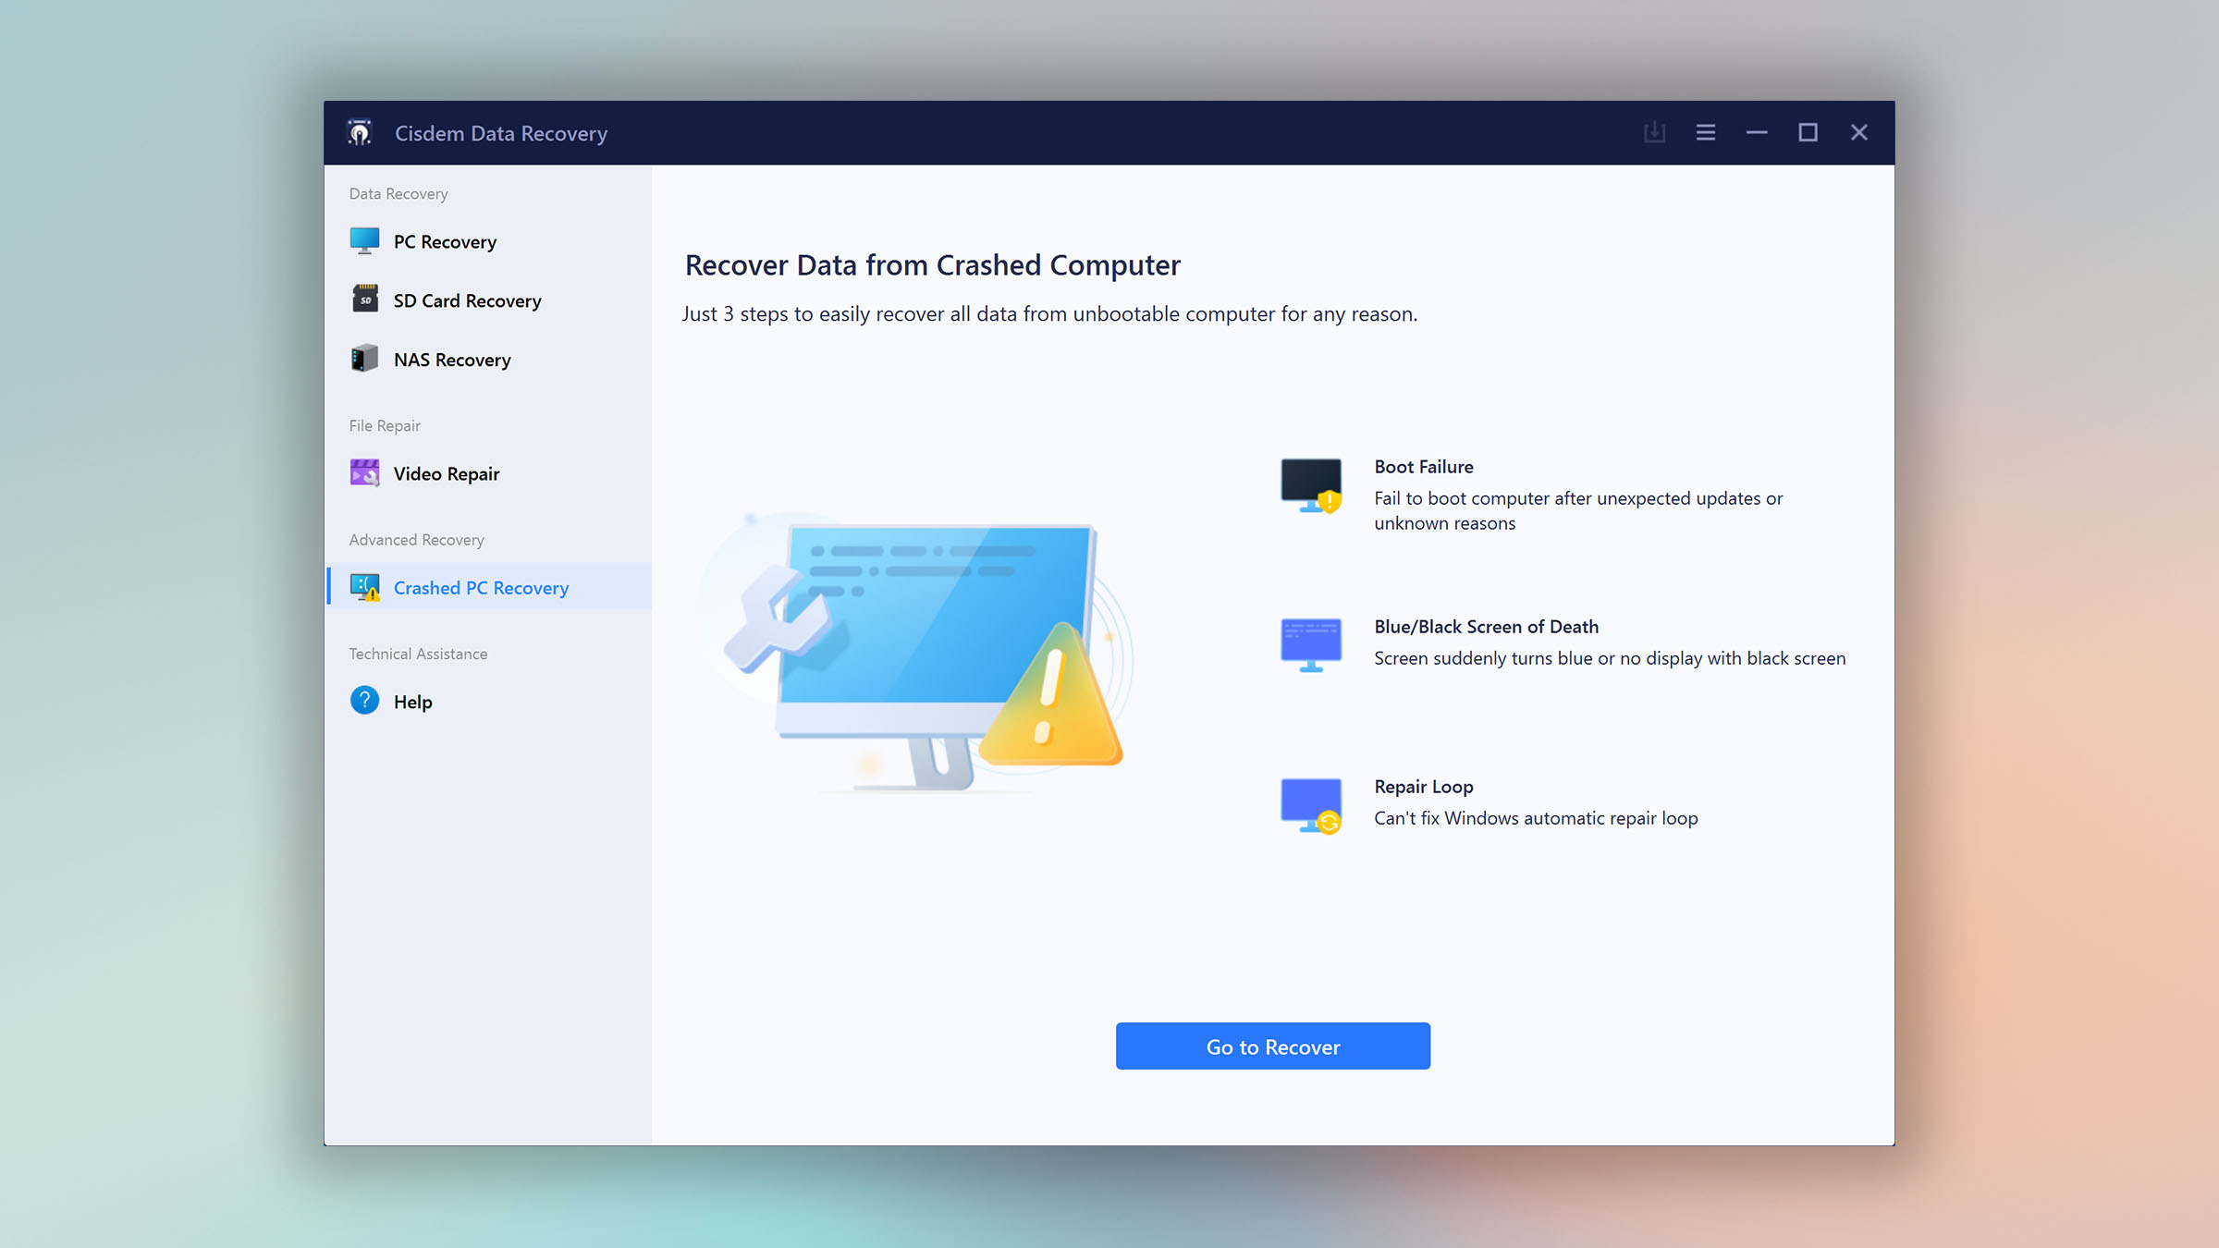The width and height of the screenshot is (2219, 1248).
Task: Open the hamburger menu in title bar
Action: coord(1706,132)
